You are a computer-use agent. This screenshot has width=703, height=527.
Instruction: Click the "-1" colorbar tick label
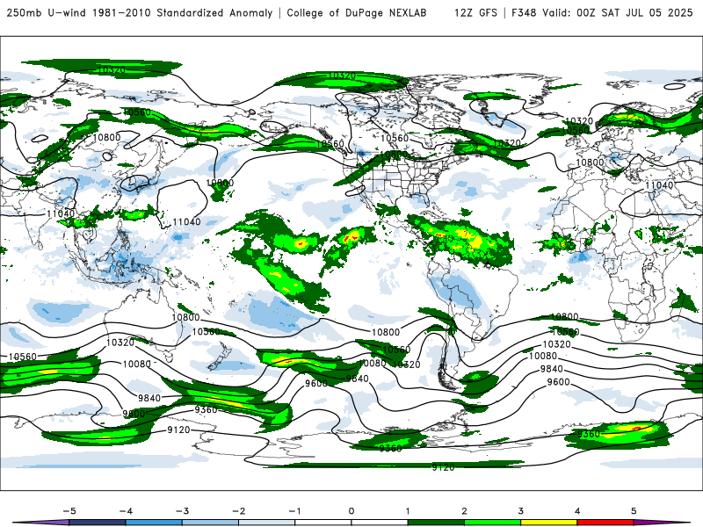tap(294, 511)
